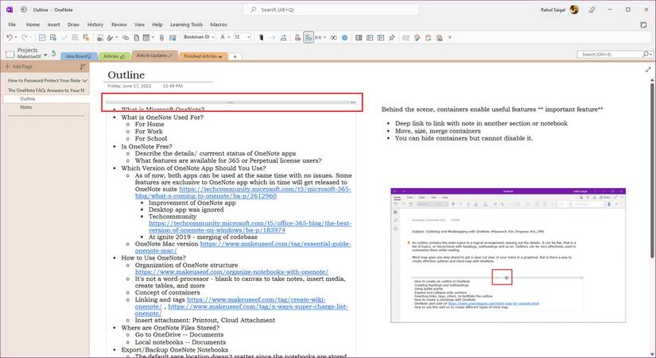Screen dimensions: 656x358
Task: Click the paperclip attach file icon
Action: pos(161,37)
